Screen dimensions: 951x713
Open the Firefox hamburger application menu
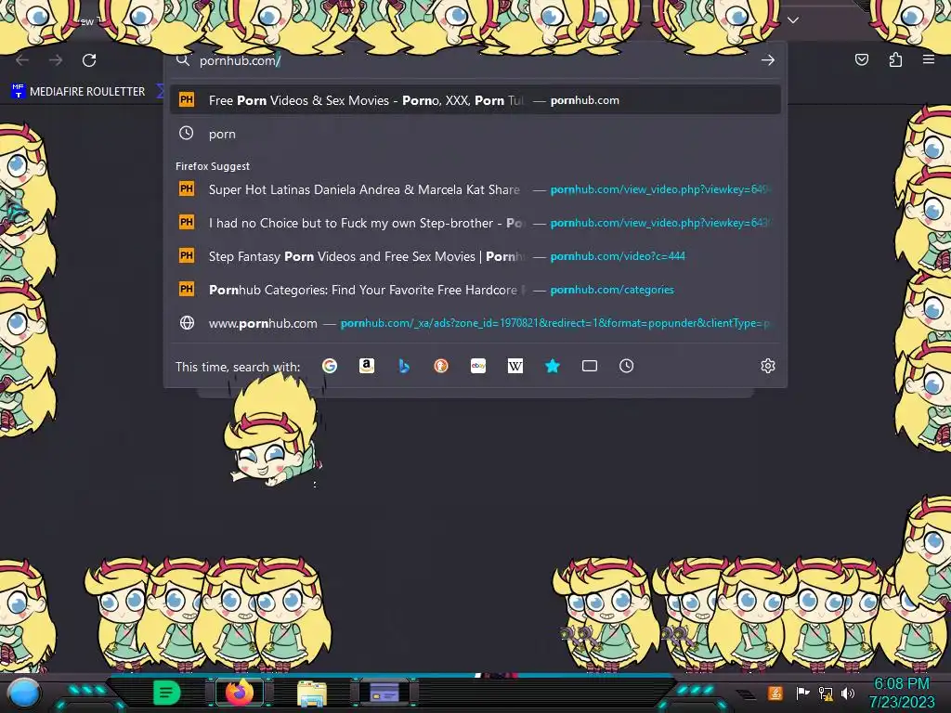click(929, 59)
